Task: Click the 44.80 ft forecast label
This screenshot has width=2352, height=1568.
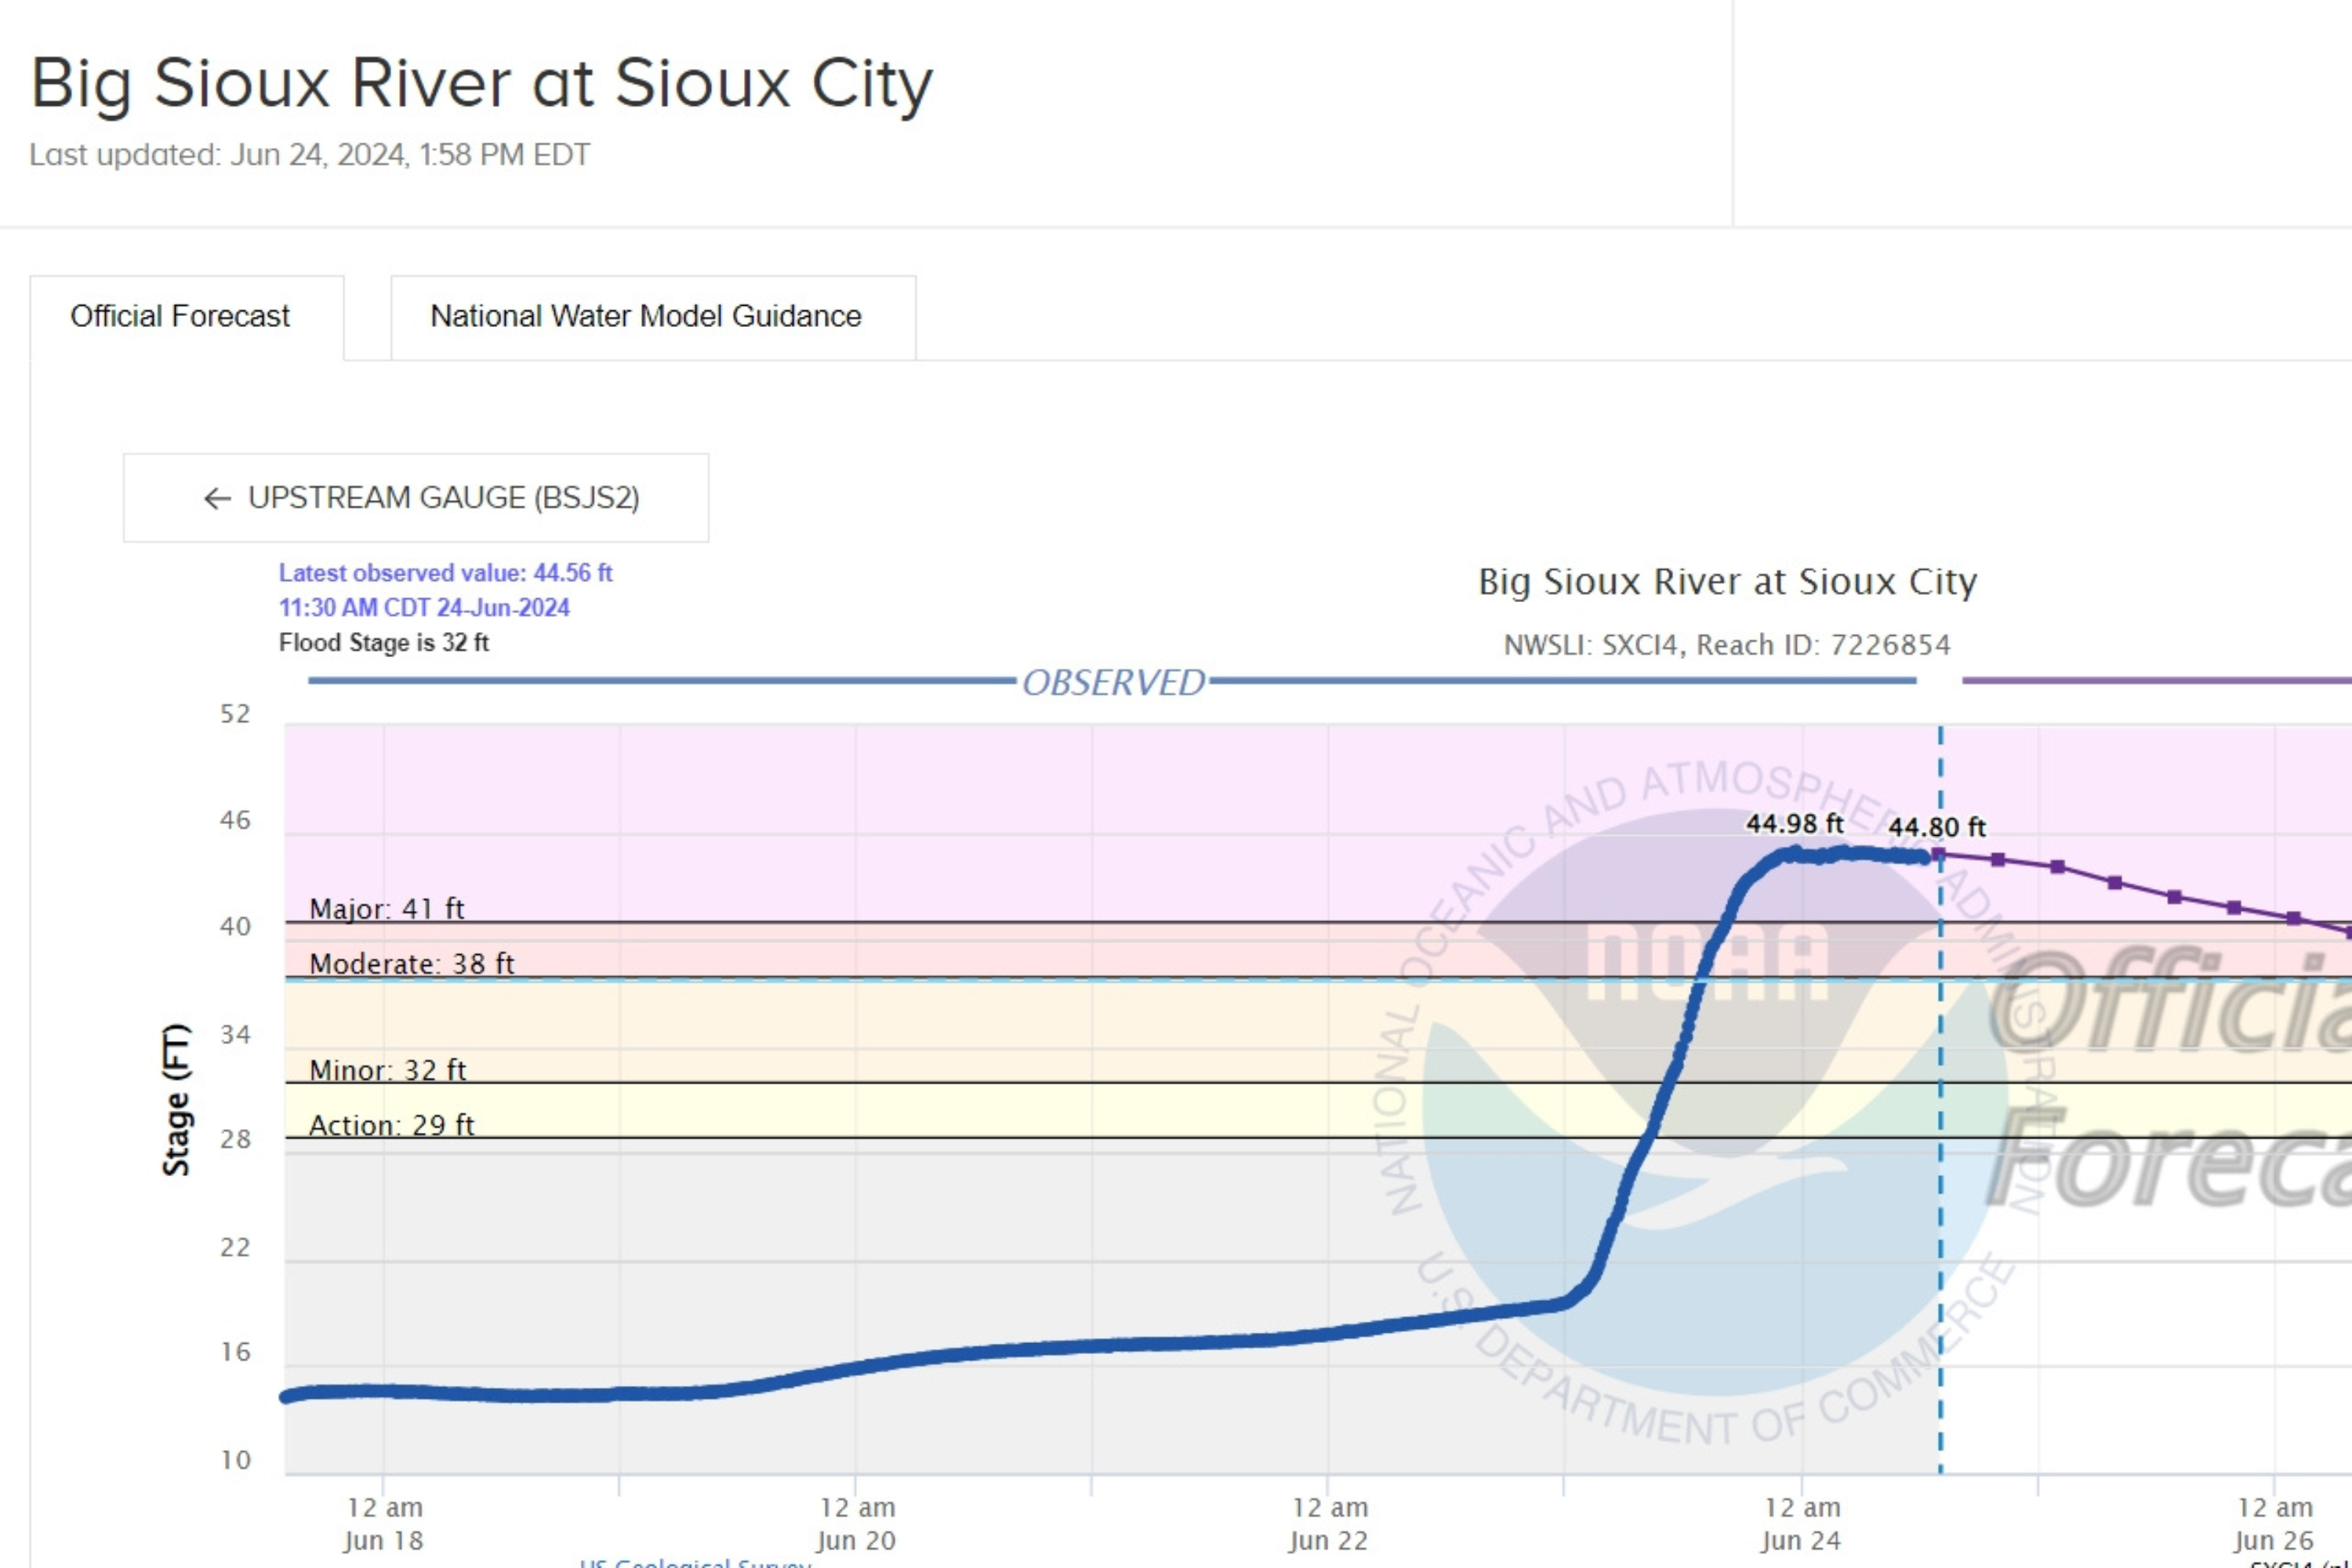Action: pos(1936,827)
